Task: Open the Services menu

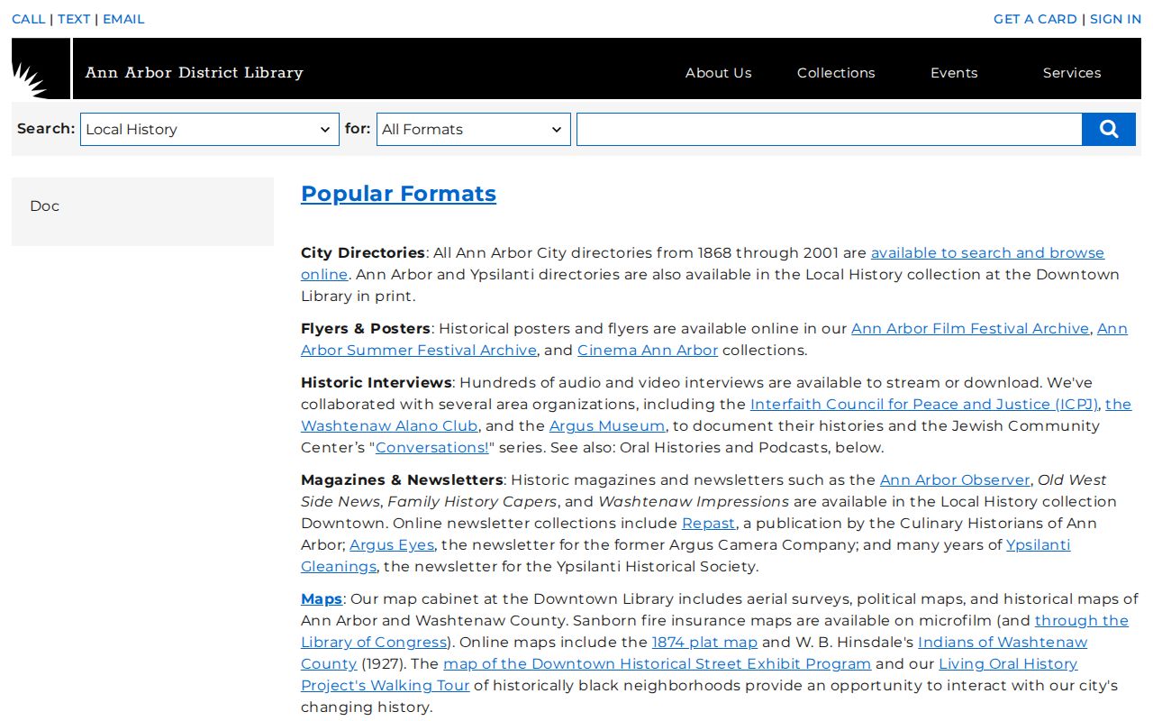Action: [1072, 73]
